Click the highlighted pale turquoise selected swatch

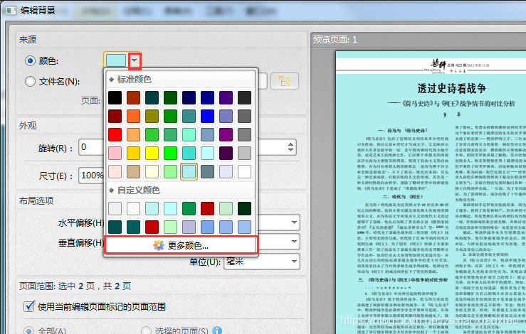(x=189, y=171)
